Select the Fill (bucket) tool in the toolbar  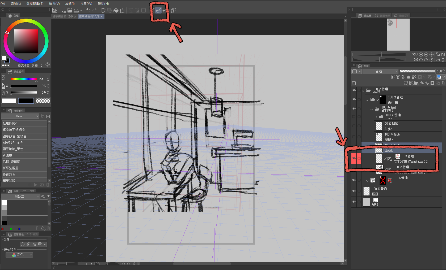[x=116, y=10]
